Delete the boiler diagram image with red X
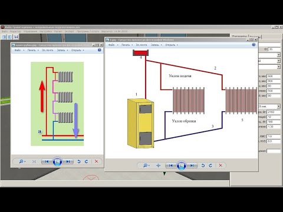The width and height of the screenshot is (283, 212). (x=221, y=165)
